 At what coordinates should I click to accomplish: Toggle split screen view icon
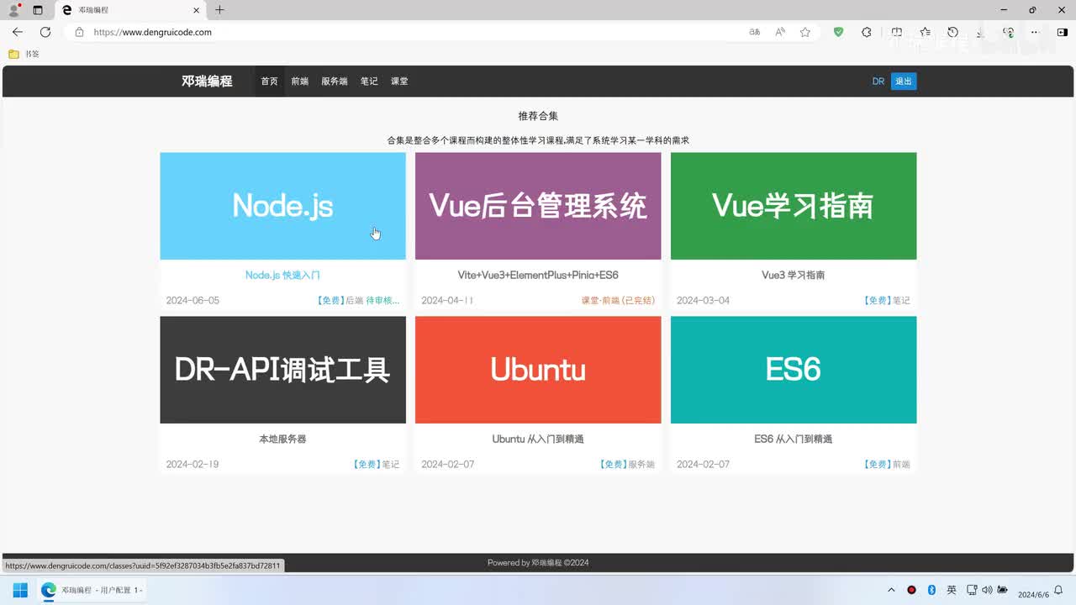(897, 32)
